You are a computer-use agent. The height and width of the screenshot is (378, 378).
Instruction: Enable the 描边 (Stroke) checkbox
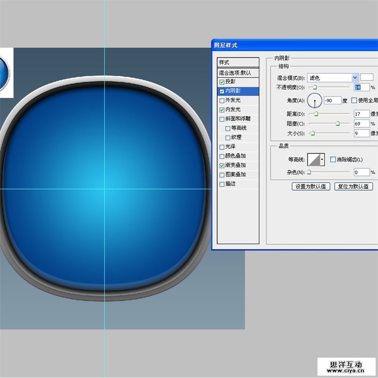pyautogui.click(x=222, y=184)
